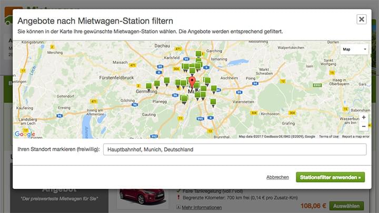The image size is (379, 213).
Task: Apply filter with Stationsfilter anwenden button
Action: [330, 177]
